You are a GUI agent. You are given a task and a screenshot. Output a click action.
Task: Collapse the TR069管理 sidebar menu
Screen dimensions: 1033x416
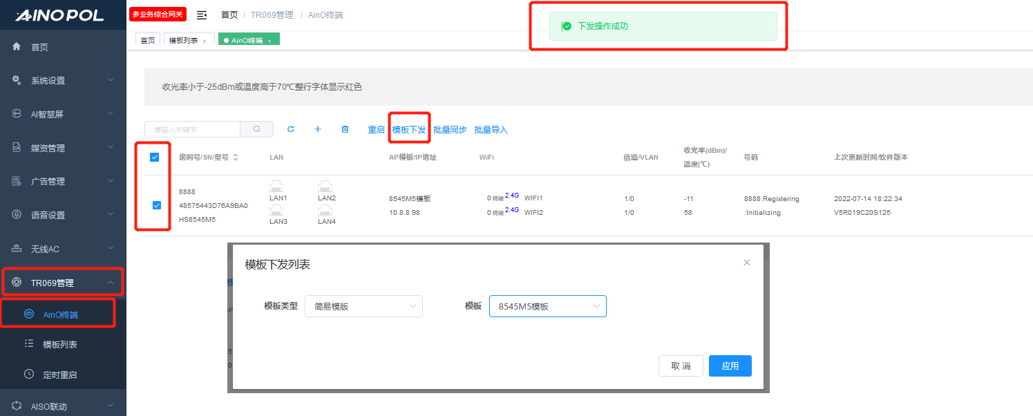pyautogui.click(x=63, y=283)
